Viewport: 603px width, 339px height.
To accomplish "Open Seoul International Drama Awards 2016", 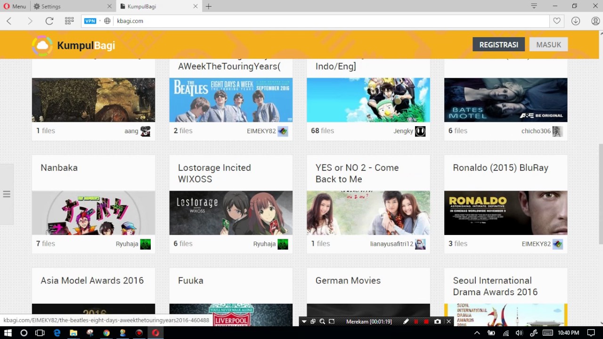I will click(495, 286).
